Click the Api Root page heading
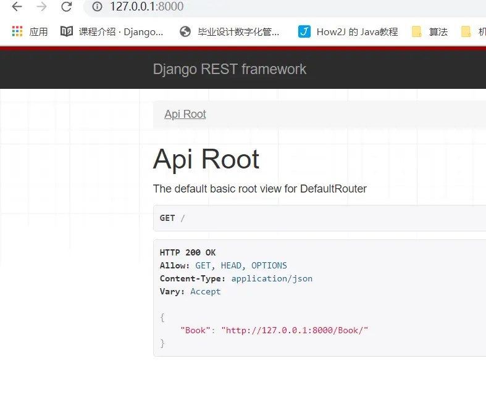 coord(206,159)
